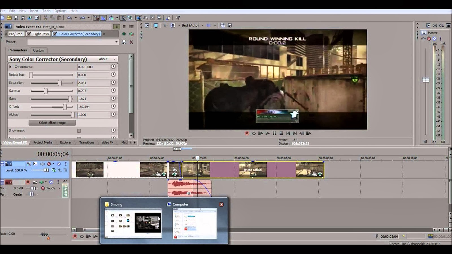This screenshot has height=254, width=452.
Task: Click the Gamma slider handle
Action: point(46,91)
